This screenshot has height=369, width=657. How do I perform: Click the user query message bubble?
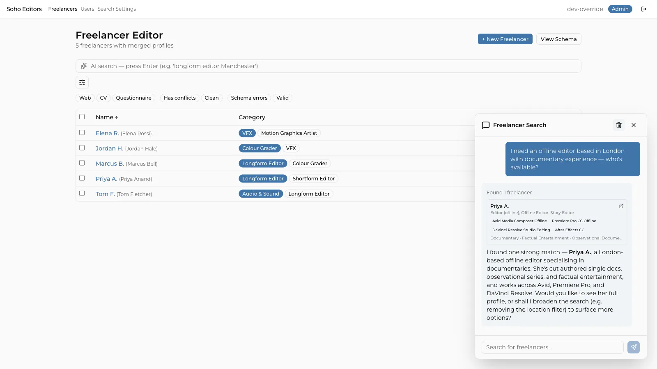pyautogui.click(x=572, y=159)
